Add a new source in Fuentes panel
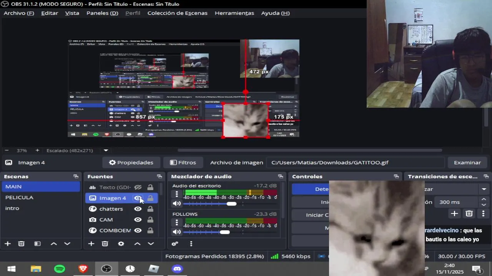The width and height of the screenshot is (492, 276). tap(91, 244)
